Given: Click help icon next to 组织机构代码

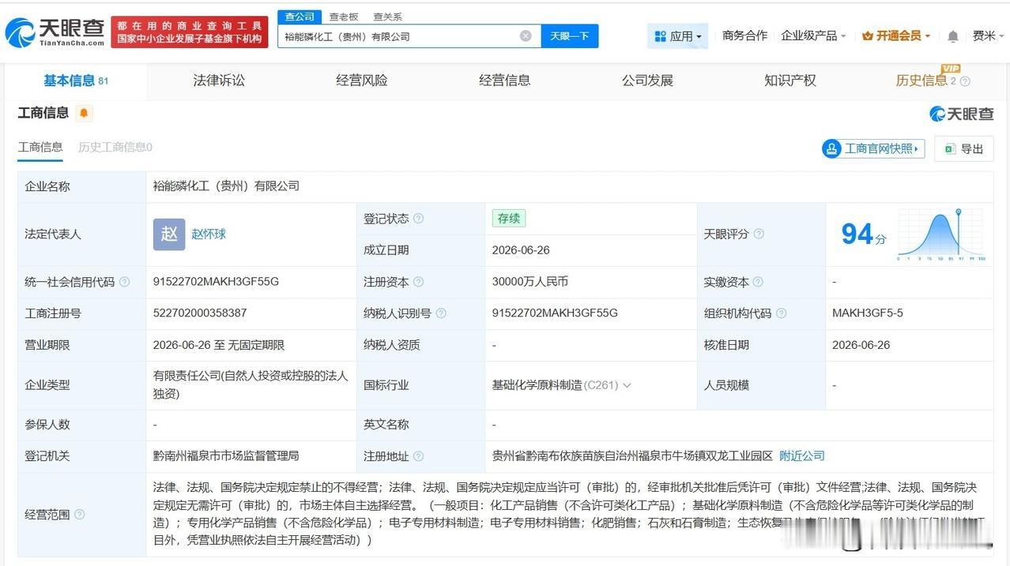Looking at the screenshot, I should click(x=781, y=313).
